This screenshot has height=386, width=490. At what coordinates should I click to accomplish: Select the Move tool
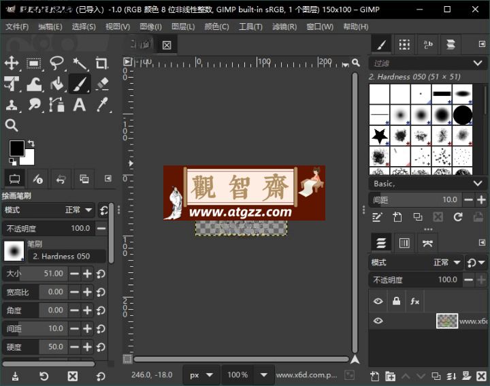pyautogui.click(x=12, y=63)
